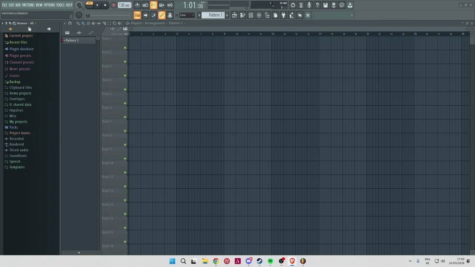Screen dimensions: 475x267
Task: Toggle loop recording icon
Action: pos(170,5)
